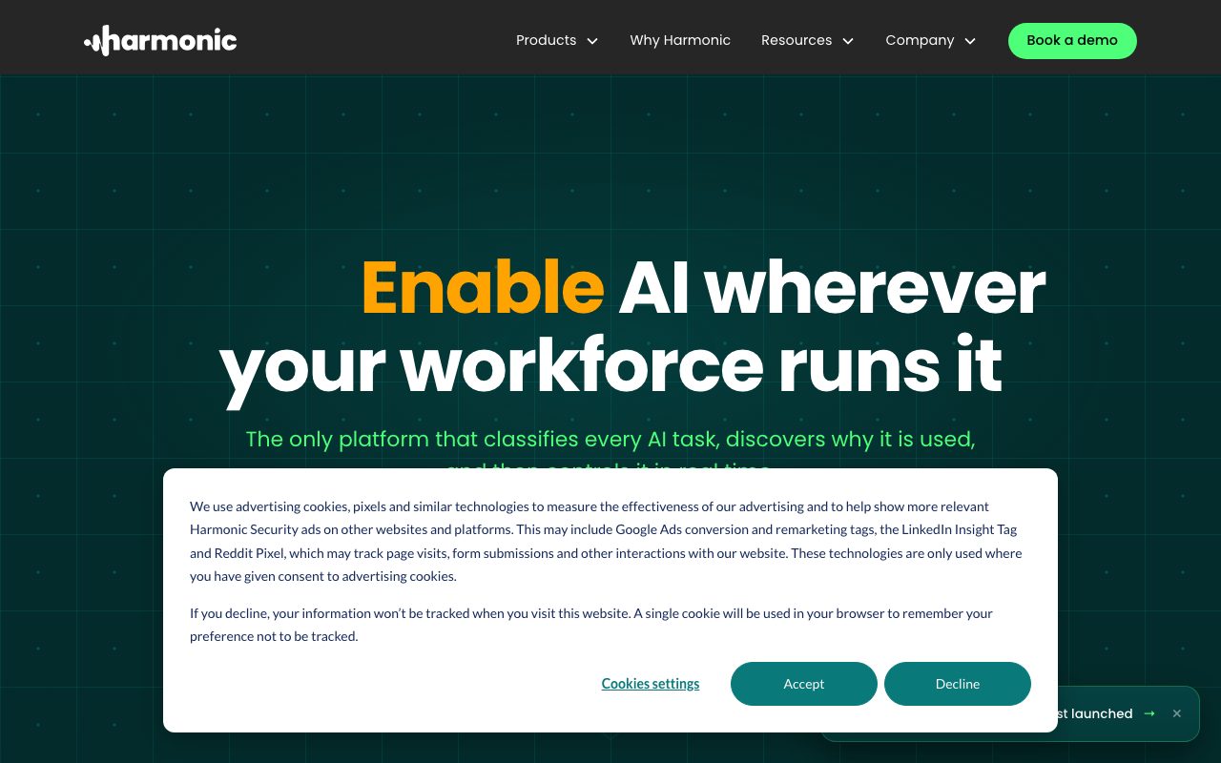Expand the Company chevron arrow

click(970, 41)
